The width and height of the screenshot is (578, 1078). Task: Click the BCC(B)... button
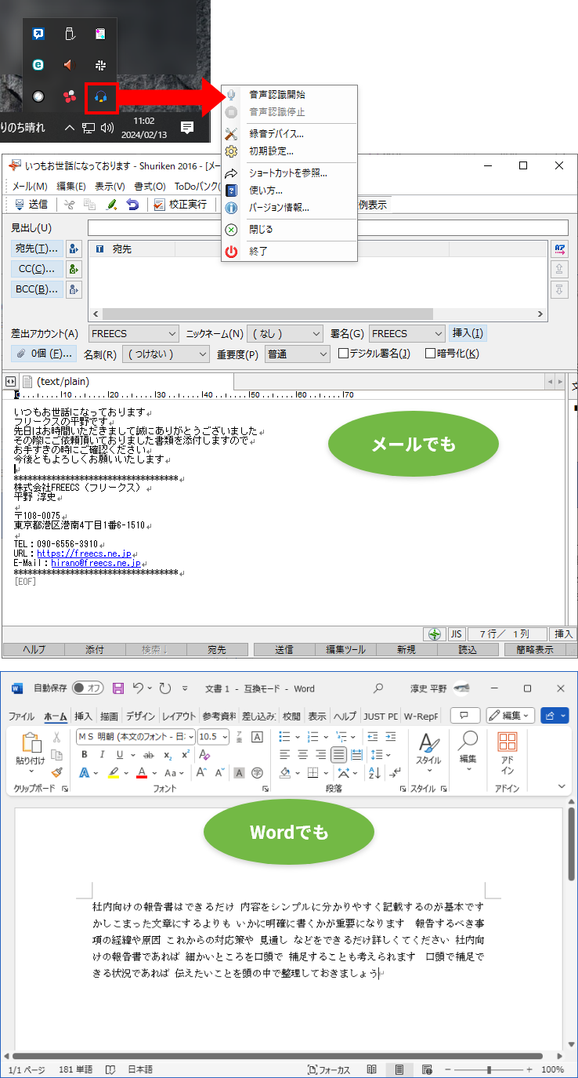tap(37, 289)
